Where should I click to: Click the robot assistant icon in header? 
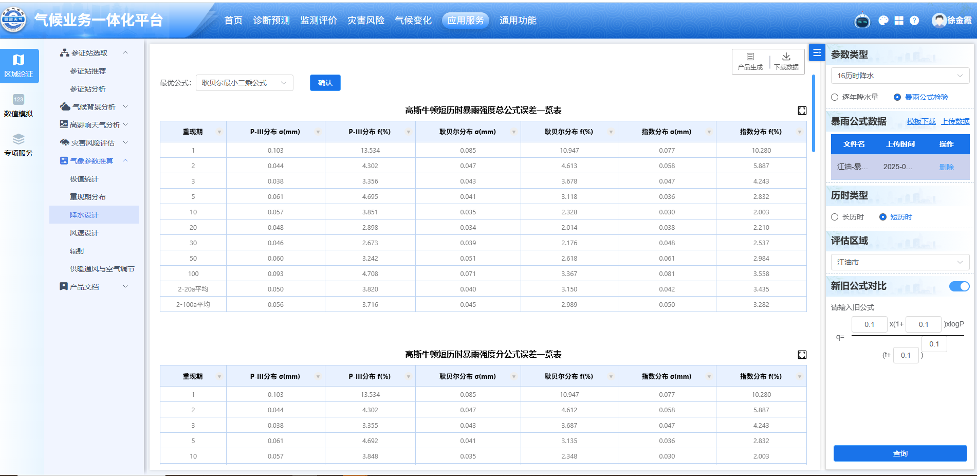pos(862,21)
